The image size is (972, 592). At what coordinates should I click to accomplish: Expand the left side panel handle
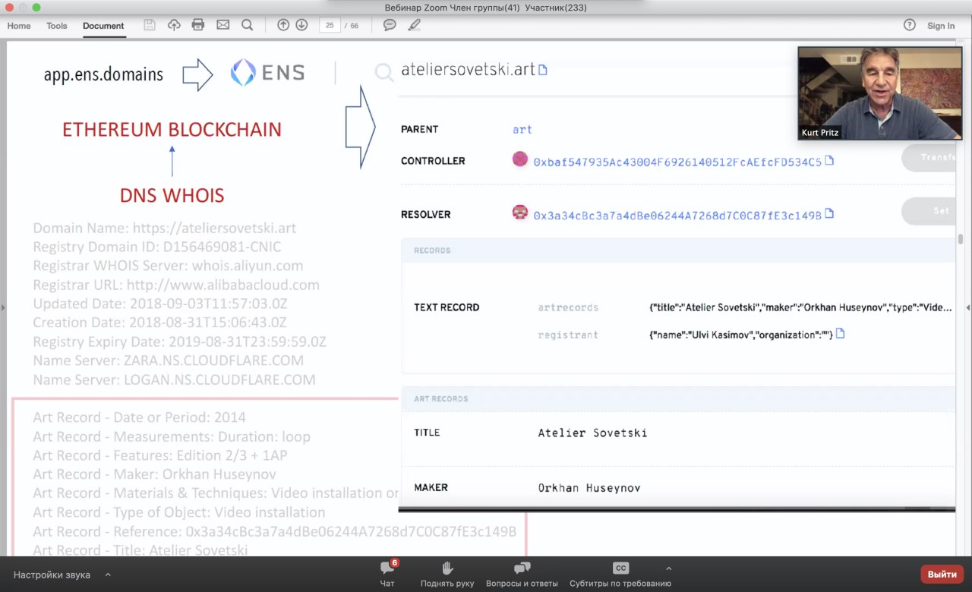coord(3,307)
